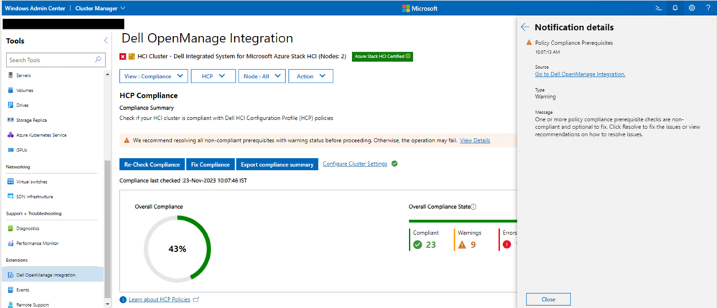Click the Re-Check Compliance button
Viewport: 717px width, 308px height.
(x=152, y=164)
